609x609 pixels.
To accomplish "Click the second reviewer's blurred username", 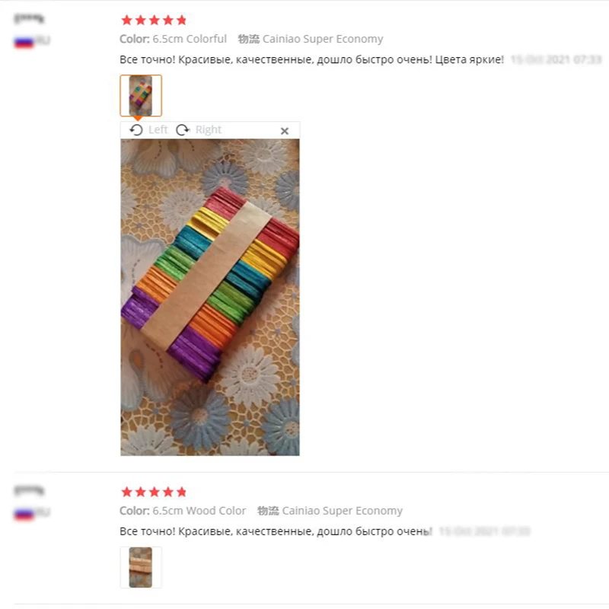I will tap(29, 490).
